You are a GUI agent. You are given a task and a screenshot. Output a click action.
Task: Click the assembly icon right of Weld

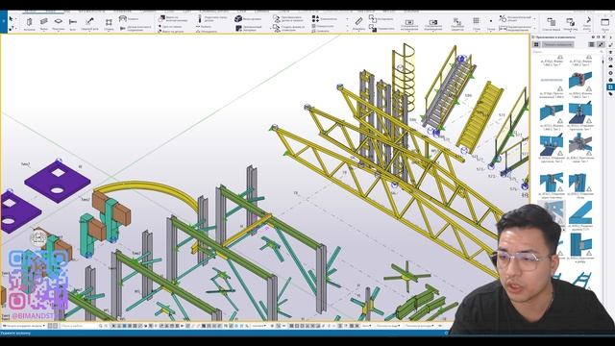109,22
